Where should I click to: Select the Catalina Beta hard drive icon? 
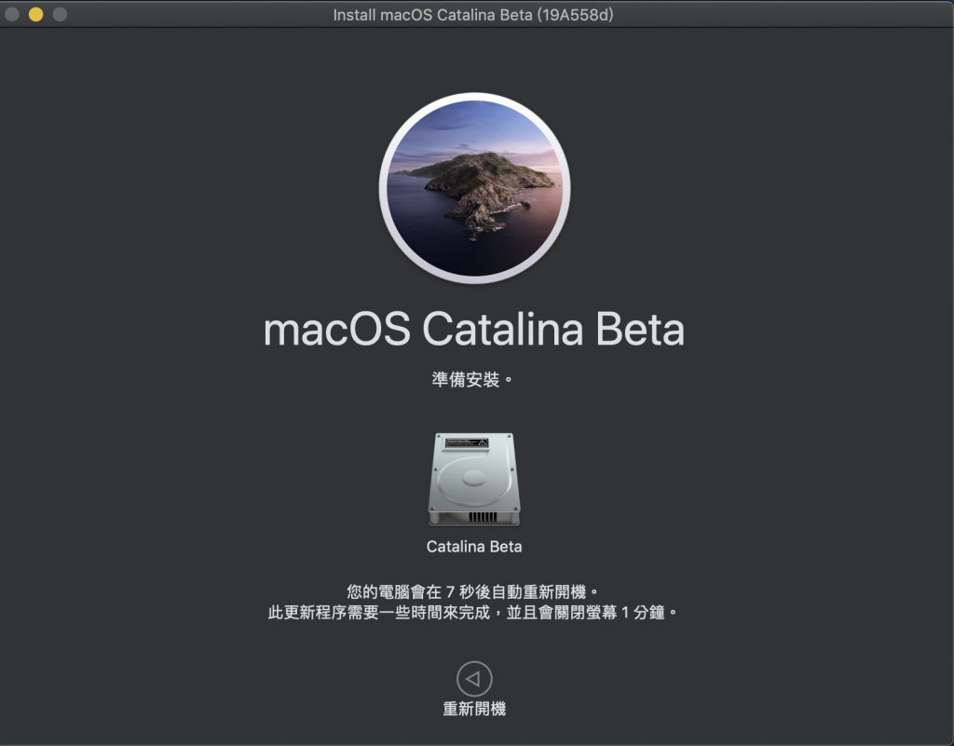pos(474,479)
